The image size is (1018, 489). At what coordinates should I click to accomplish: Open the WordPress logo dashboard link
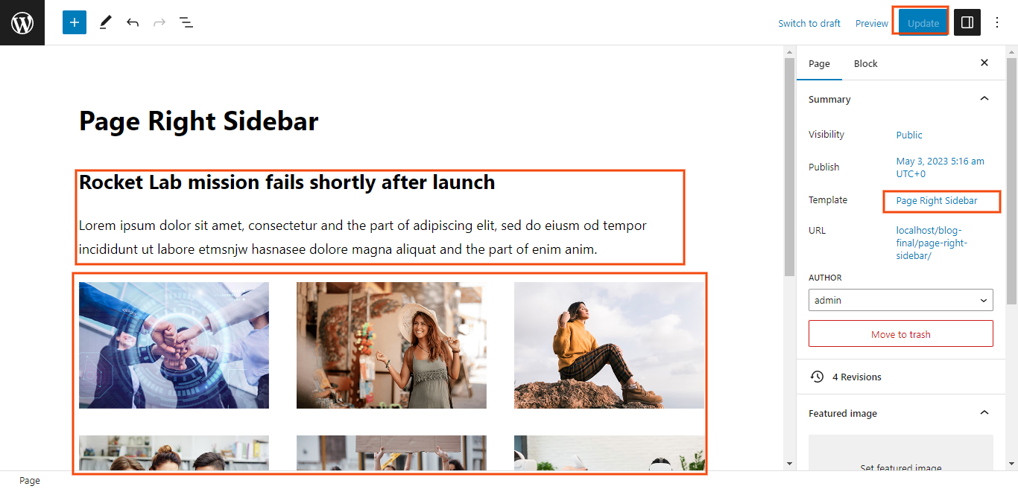point(22,22)
